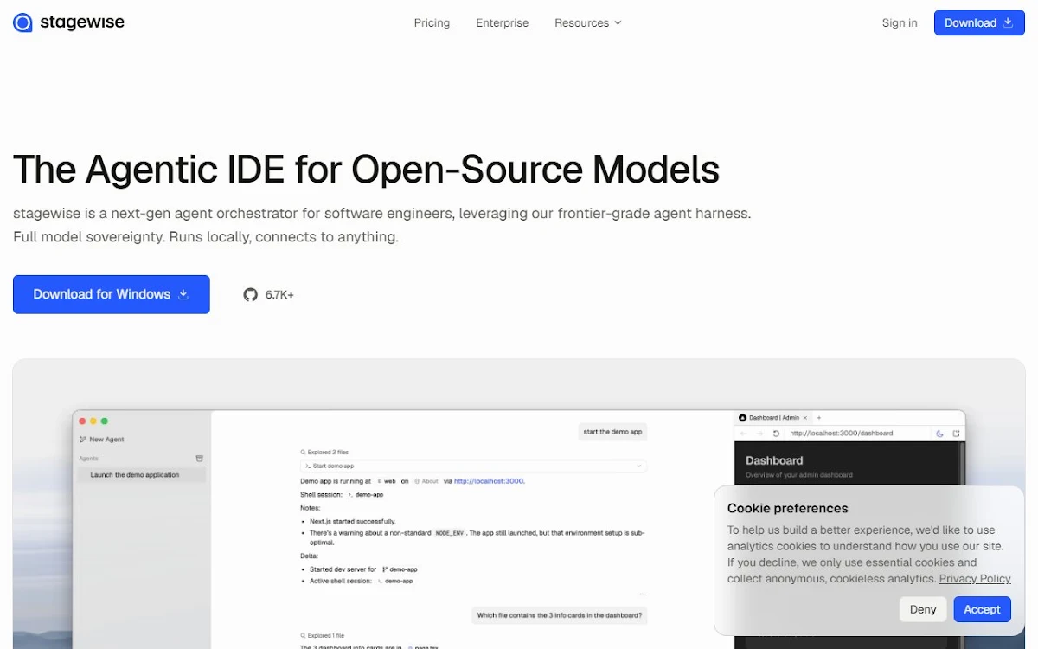
Task: Click the red close dot of demo window
Action: click(83, 421)
